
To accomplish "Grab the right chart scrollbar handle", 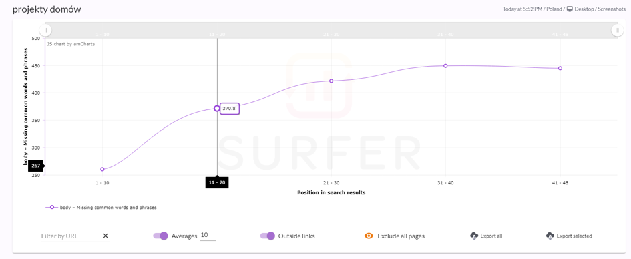I will point(617,30).
